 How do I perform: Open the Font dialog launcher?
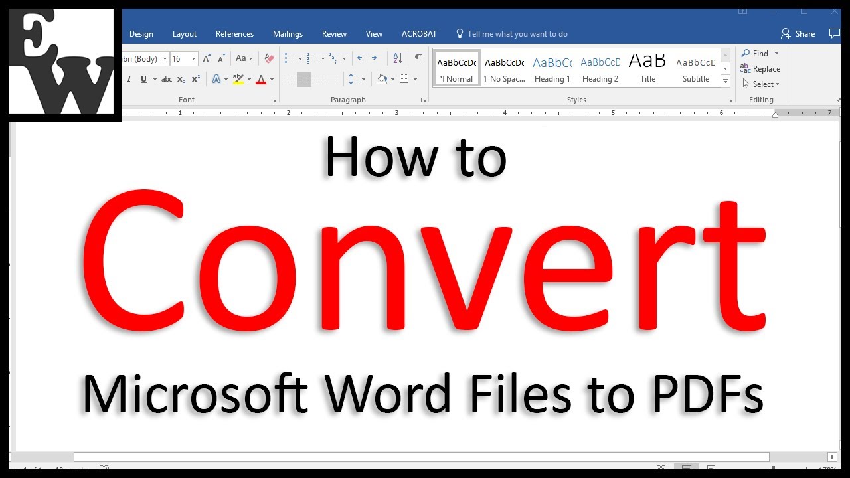(274, 100)
